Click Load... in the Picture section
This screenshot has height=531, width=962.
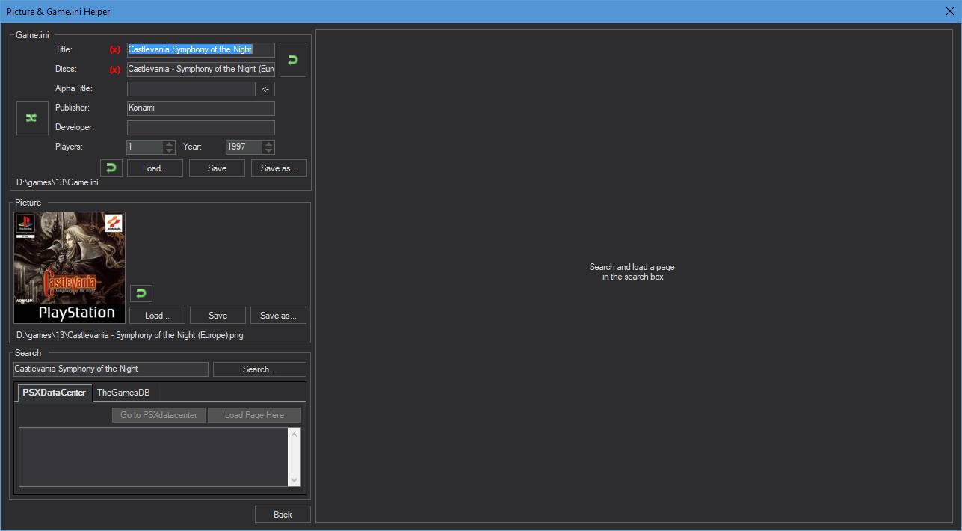click(x=157, y=316)
